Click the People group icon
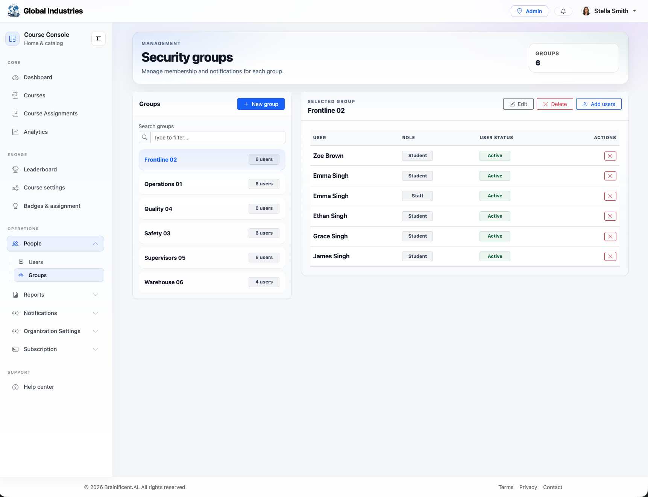The image size is (648, 497). tap(15, 244)
